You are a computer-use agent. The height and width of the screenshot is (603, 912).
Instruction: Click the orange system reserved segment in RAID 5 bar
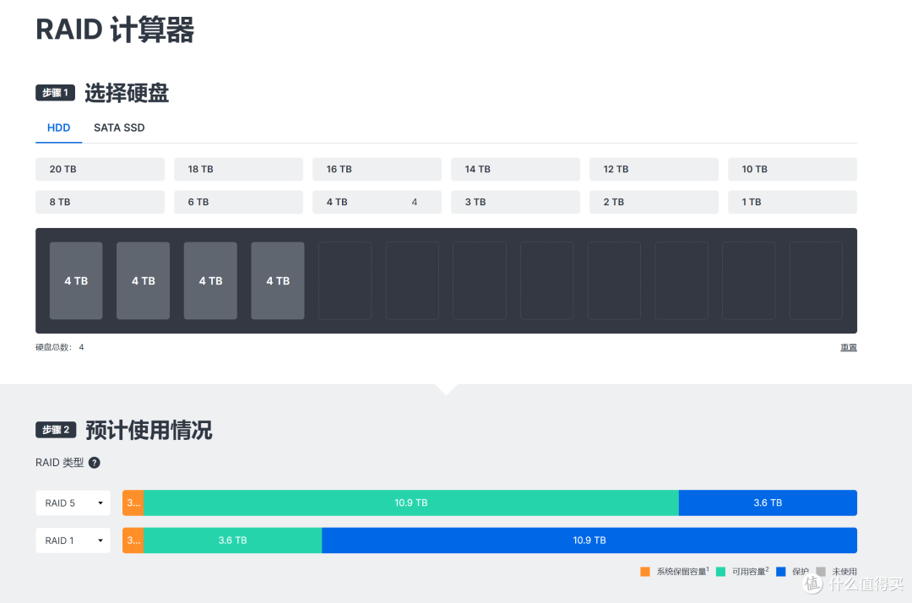click(x=133, y=503)
